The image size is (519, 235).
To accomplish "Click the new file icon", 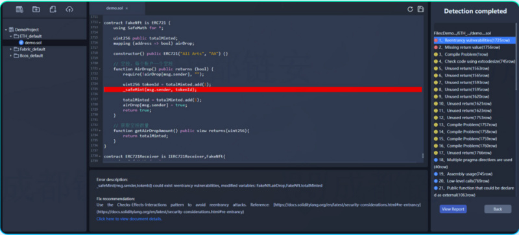I will (x=53, y=9).
